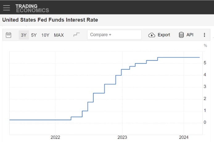Viewport: 214px width, 142px height.
Task: Click the cloud download icon beside Export
Action: click(152, 35)
